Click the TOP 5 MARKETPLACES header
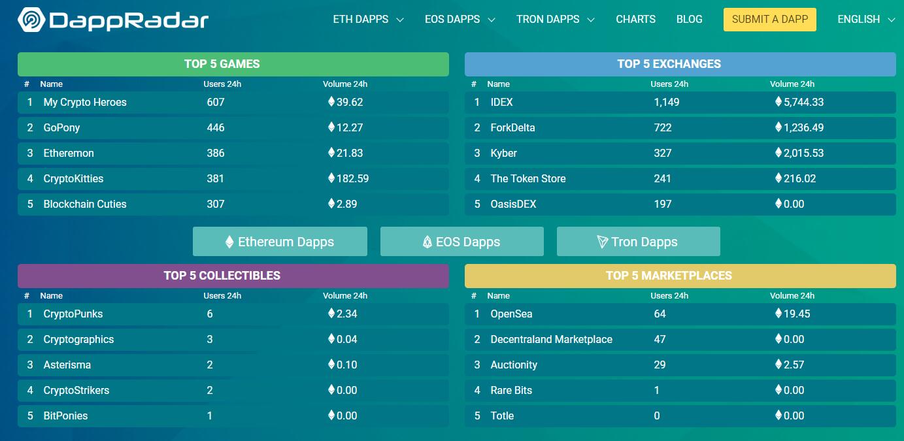Screen dimensions: 904x441 pyautogui.click(x=680, y=276)
